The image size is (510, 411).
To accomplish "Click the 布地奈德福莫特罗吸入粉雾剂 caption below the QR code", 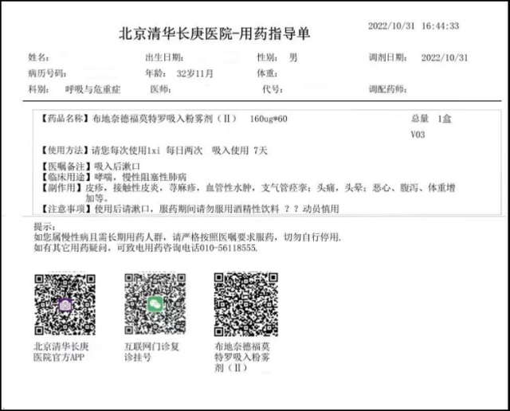I will [x=243, y=358].
